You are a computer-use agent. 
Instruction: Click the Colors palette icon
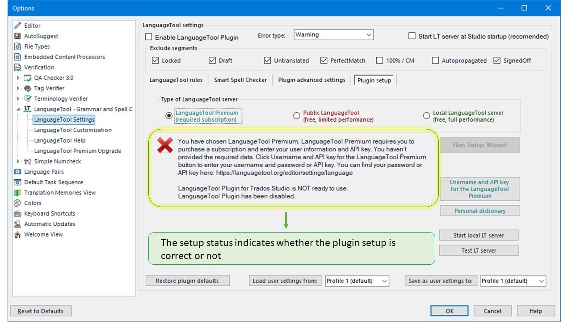17,203
